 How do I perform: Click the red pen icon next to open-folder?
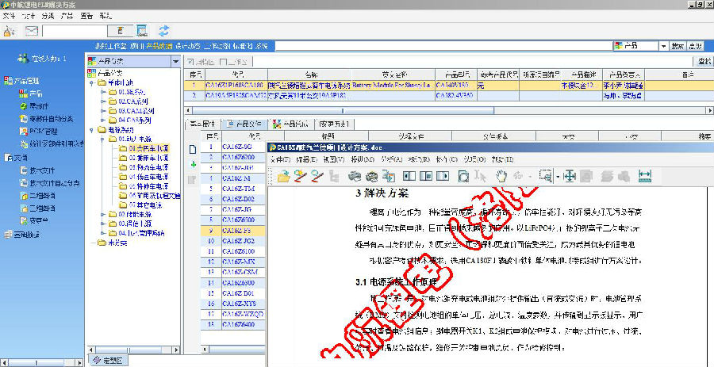pyautogui.click(x=300, y=176)
